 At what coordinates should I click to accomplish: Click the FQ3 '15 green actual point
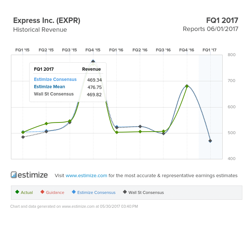click(x=70, y=121)
